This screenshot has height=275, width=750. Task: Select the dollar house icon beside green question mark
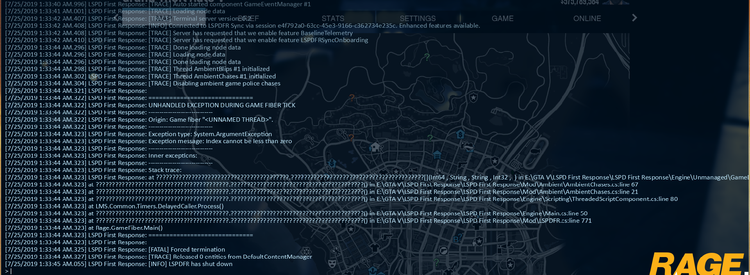461,135
